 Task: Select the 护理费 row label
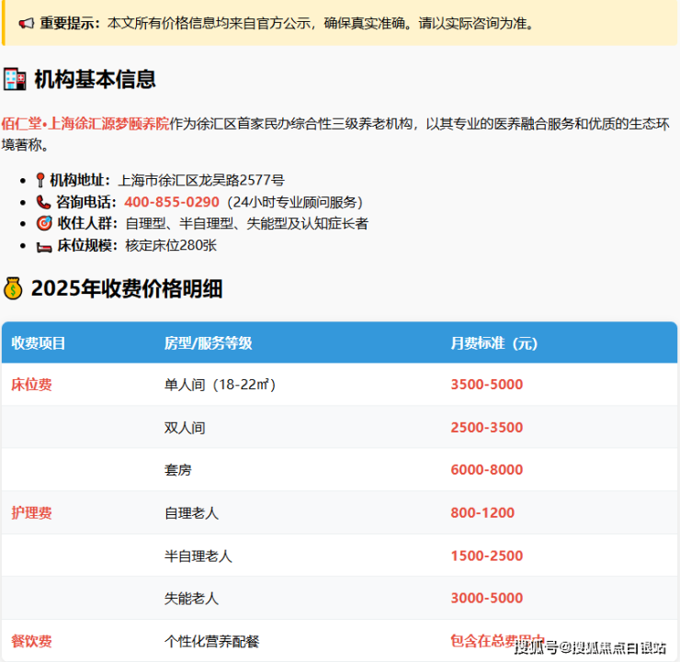click(x=31, y=512)
